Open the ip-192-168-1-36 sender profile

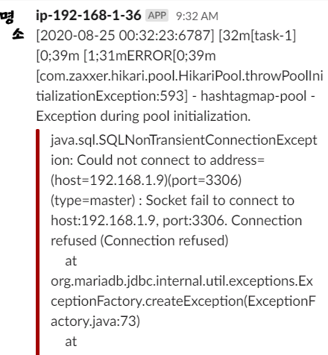[x=89, y=16]
